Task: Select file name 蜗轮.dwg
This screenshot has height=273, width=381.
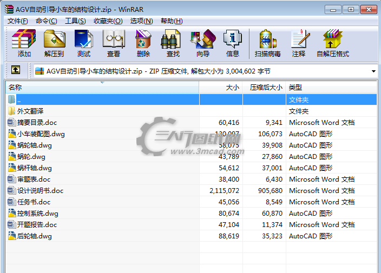Action: tap(31, 157)
